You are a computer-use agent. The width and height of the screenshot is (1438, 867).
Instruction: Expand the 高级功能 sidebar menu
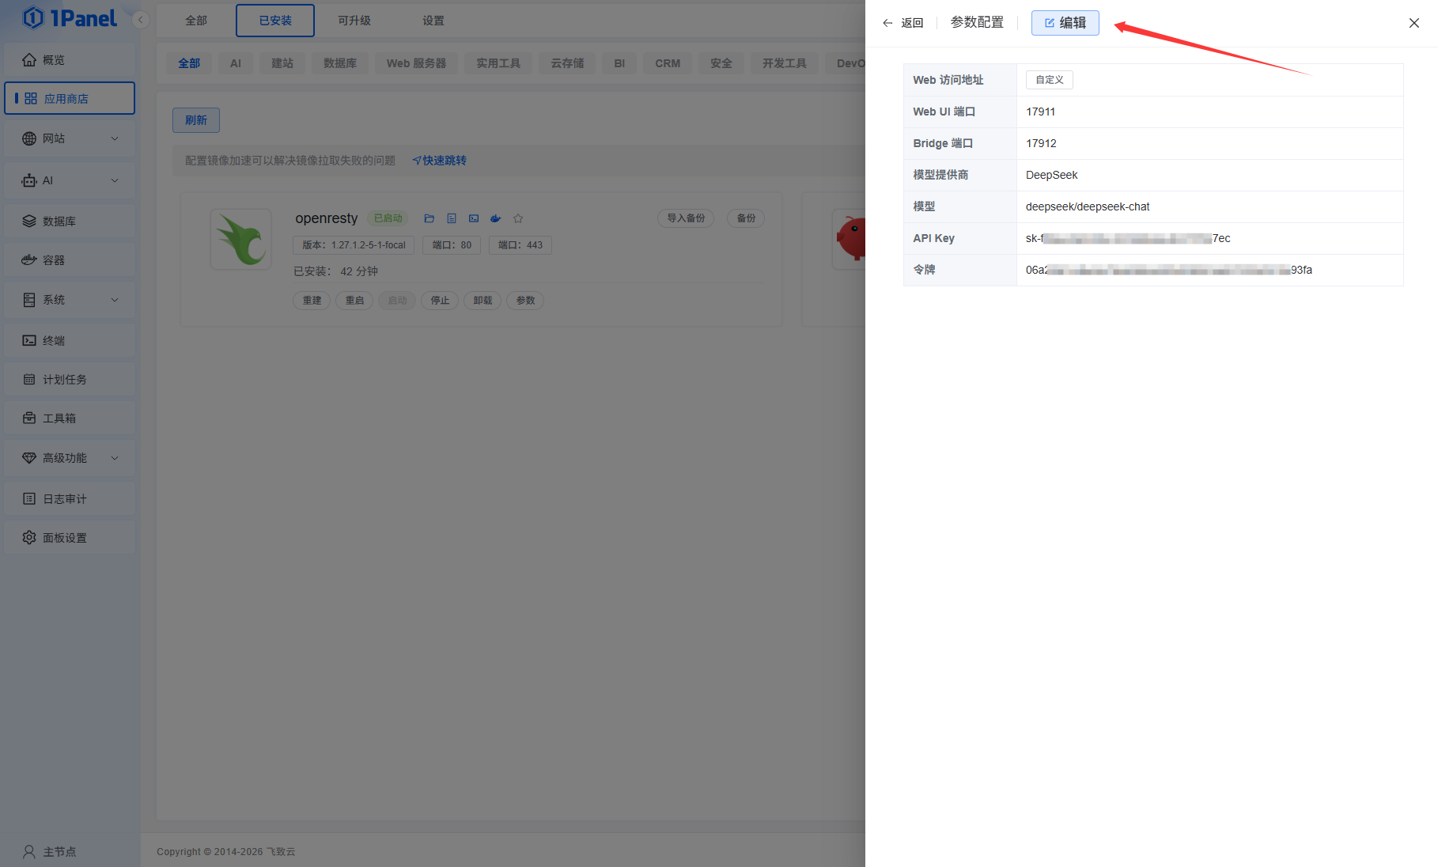(70, 458)
